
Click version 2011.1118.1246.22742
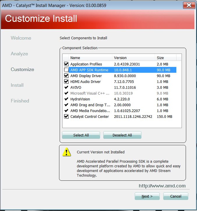click(x=133, y=116)
